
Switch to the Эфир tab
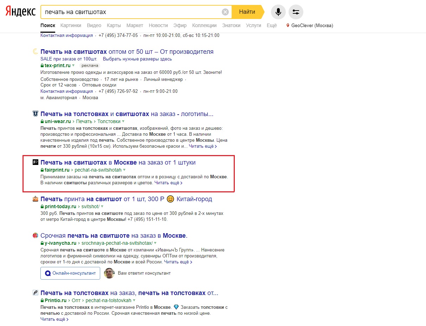(x=180, y=25)
